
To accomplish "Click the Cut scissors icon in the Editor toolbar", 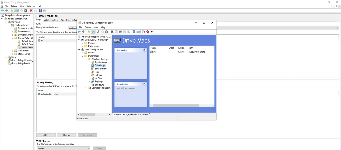I will click(x=98, y=32).
